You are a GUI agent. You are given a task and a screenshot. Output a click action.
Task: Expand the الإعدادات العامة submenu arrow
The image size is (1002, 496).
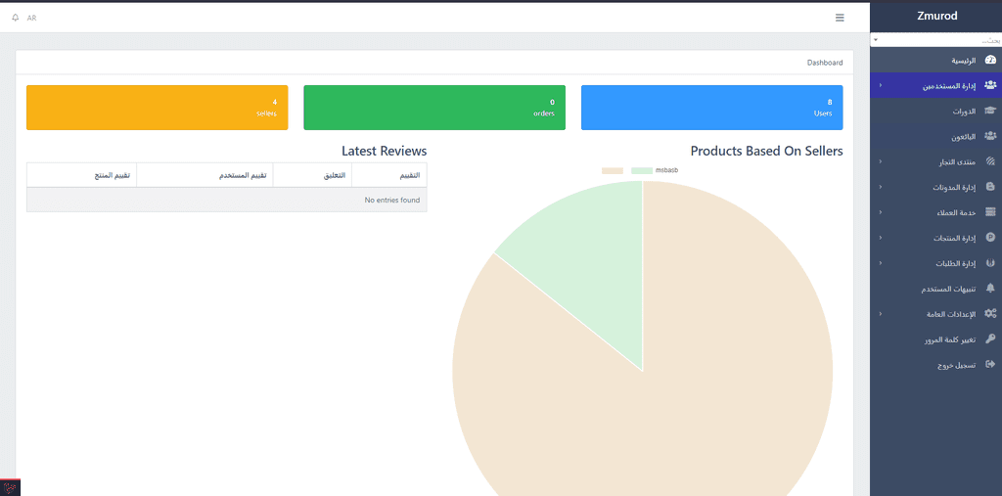pos(880,313)
